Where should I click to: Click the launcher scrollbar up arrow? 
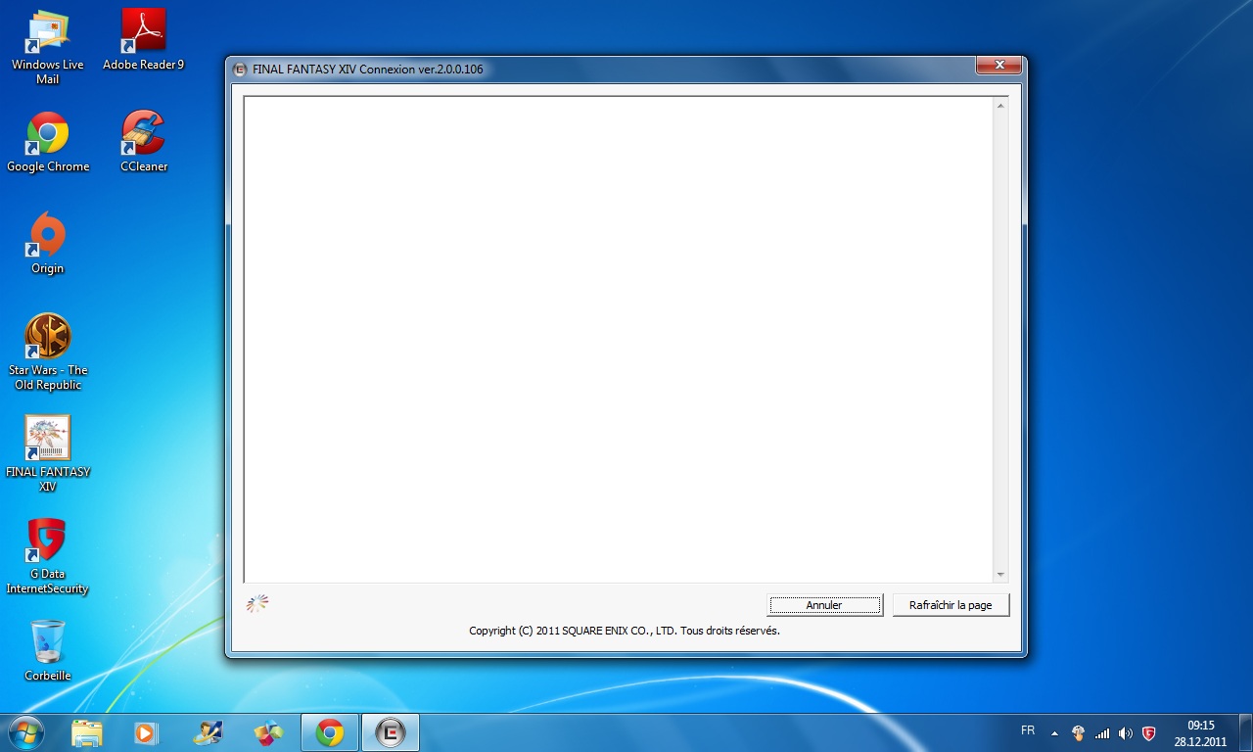(1000, 105)
